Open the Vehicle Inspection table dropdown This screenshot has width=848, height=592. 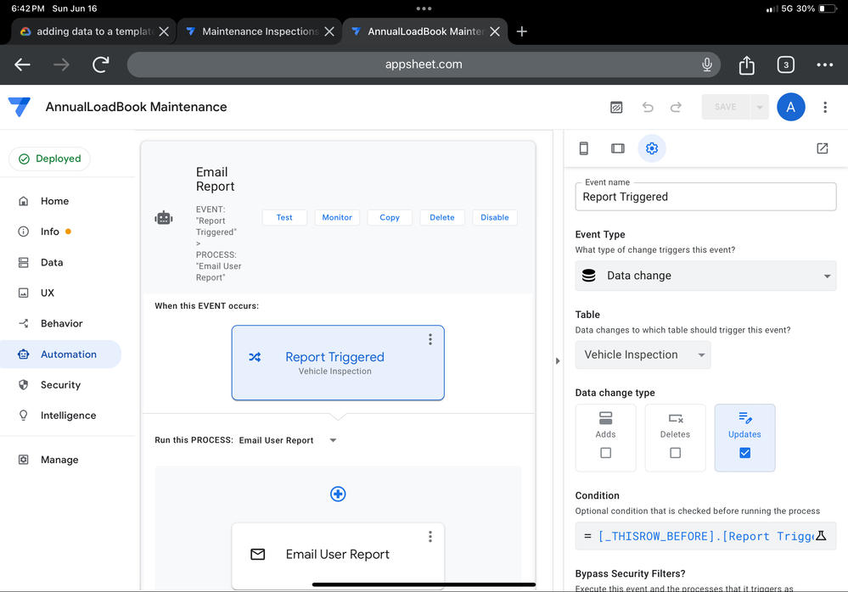643,355
